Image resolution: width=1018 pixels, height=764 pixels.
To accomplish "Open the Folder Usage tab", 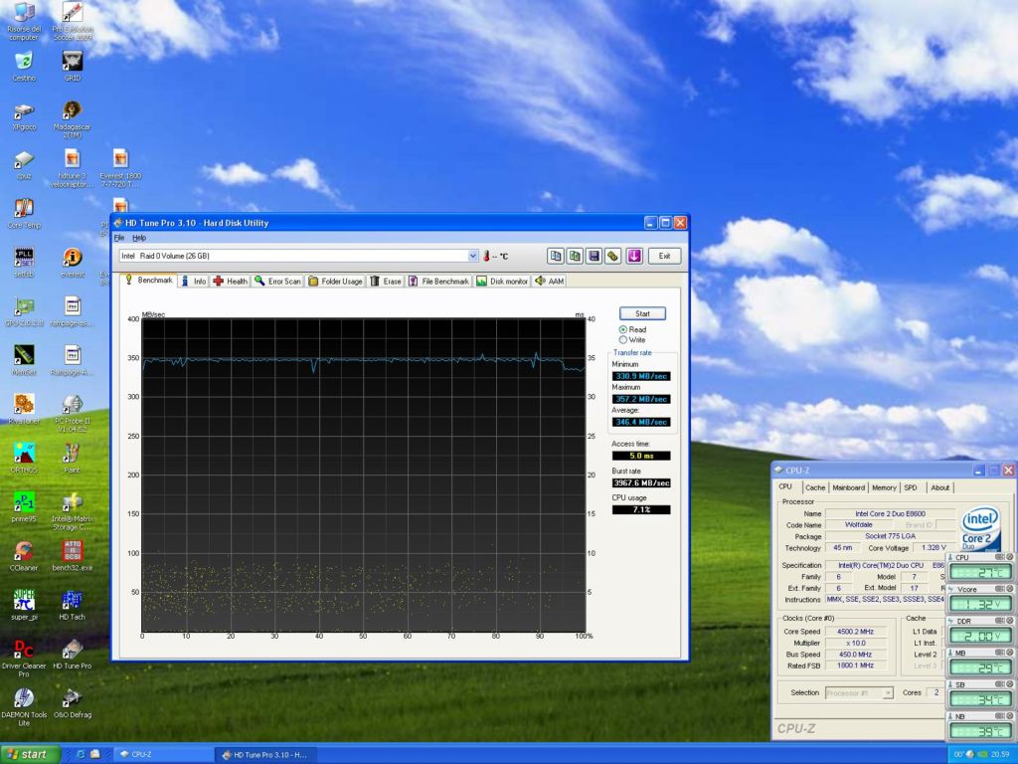I will pyautogui.click(x=335, y=282).
